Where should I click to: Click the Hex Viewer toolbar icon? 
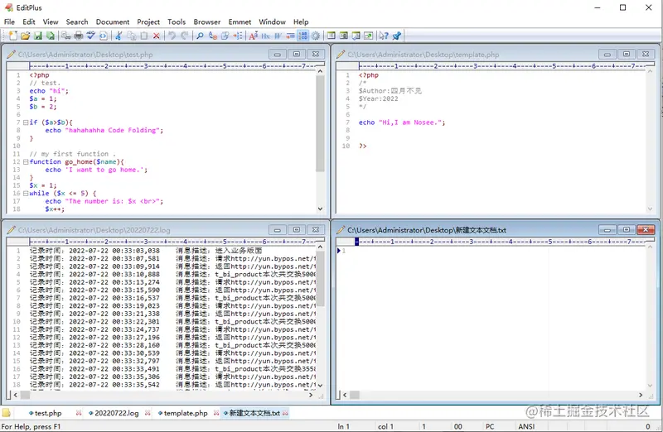coord(265,36)
